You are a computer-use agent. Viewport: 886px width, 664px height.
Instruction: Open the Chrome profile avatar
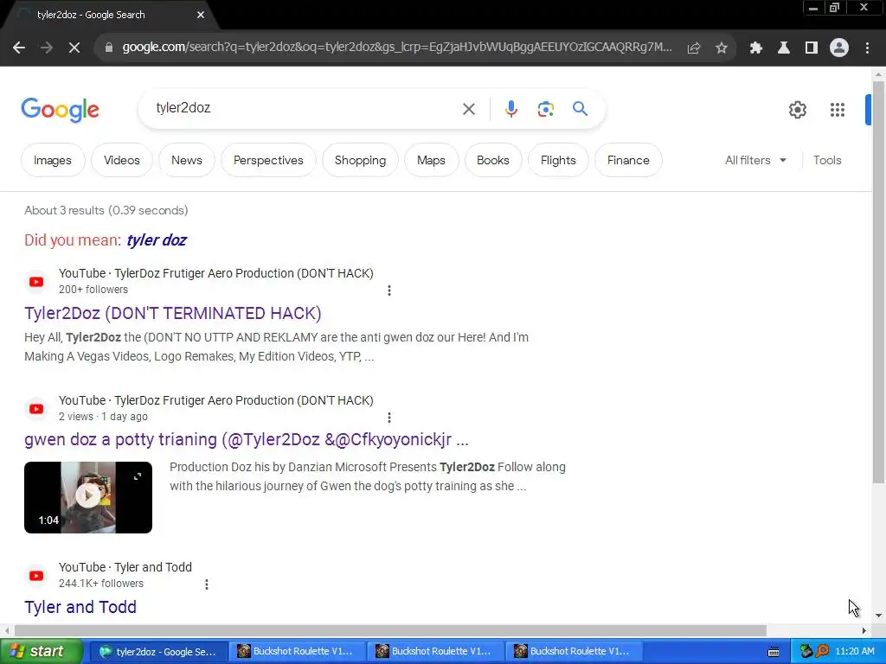[838, 48]
